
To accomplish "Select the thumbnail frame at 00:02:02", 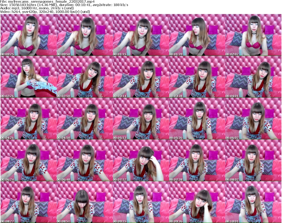I will click(253, 35).
